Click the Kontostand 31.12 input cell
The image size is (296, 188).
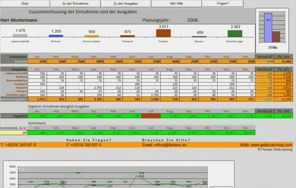14,133
